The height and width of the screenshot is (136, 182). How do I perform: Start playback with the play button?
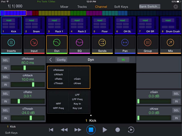click(105, 130)
